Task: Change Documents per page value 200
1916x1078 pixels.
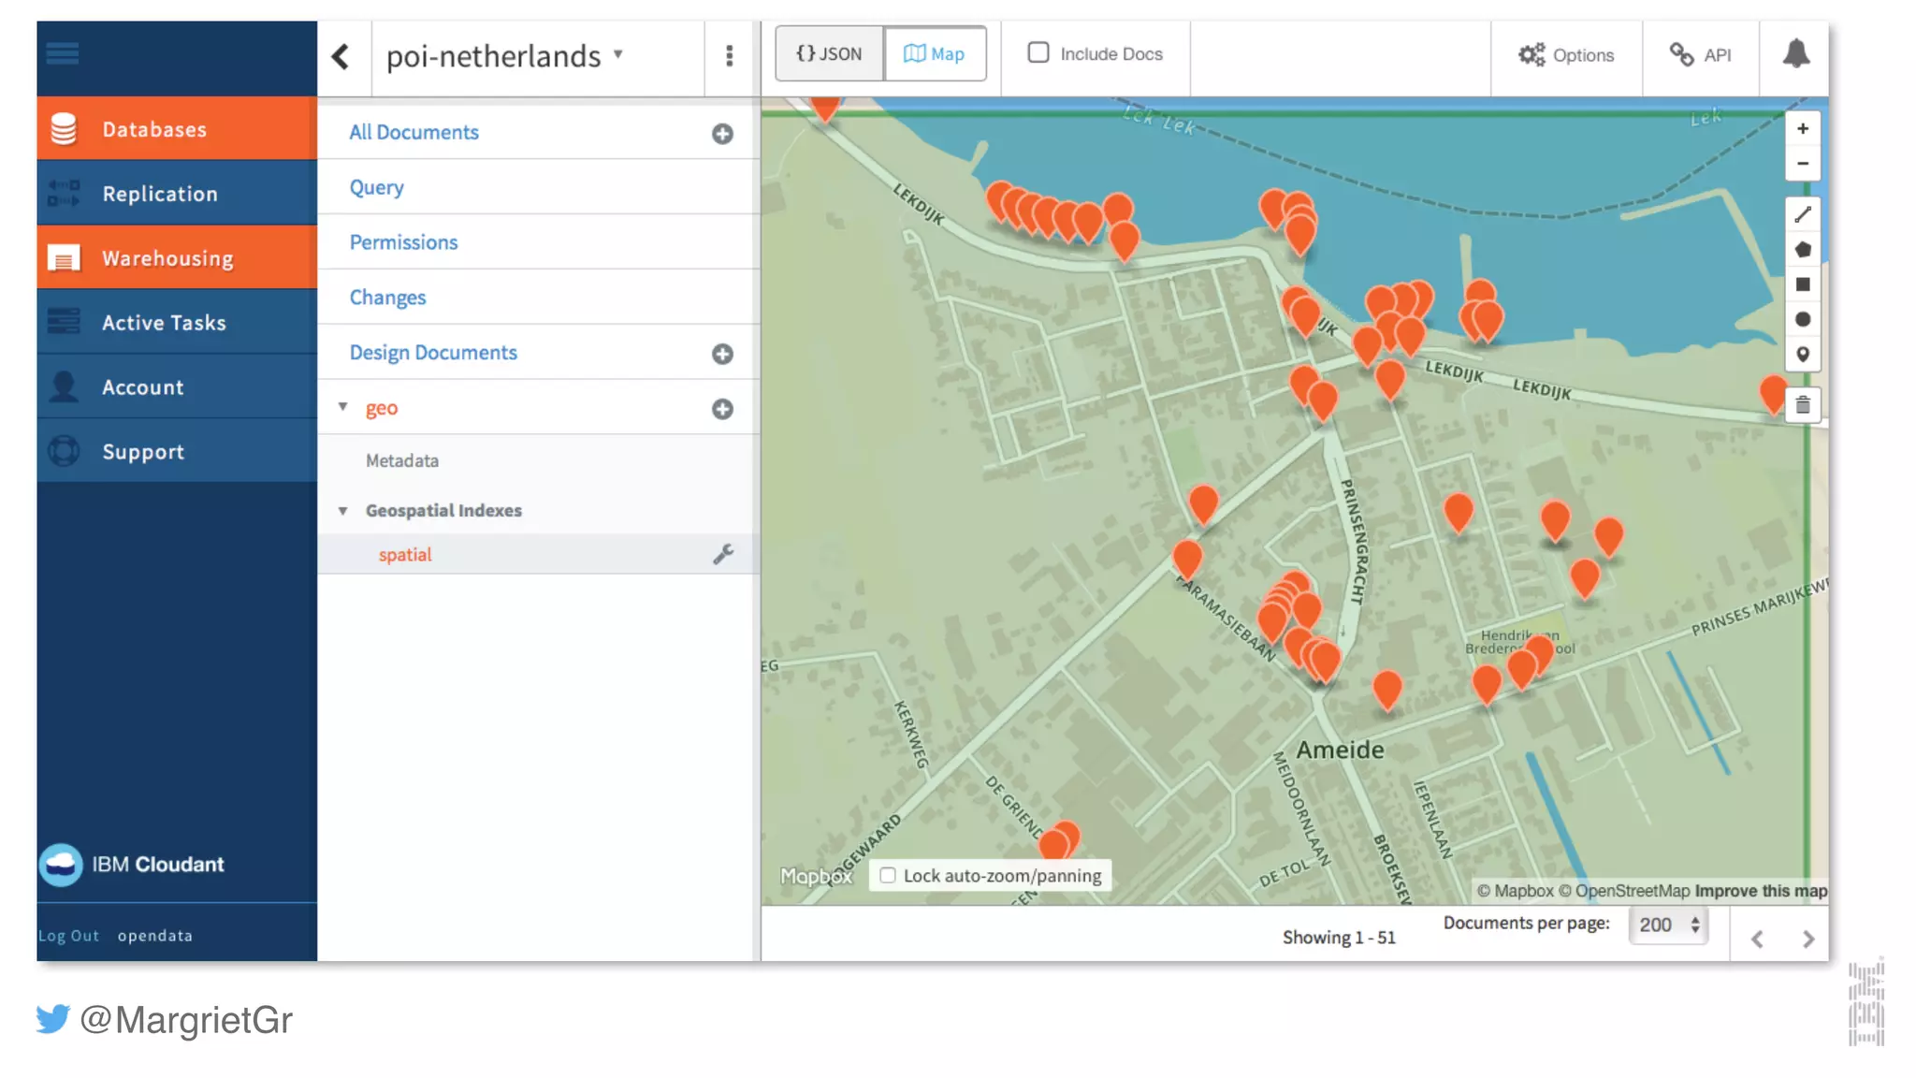Action: 1668,925
